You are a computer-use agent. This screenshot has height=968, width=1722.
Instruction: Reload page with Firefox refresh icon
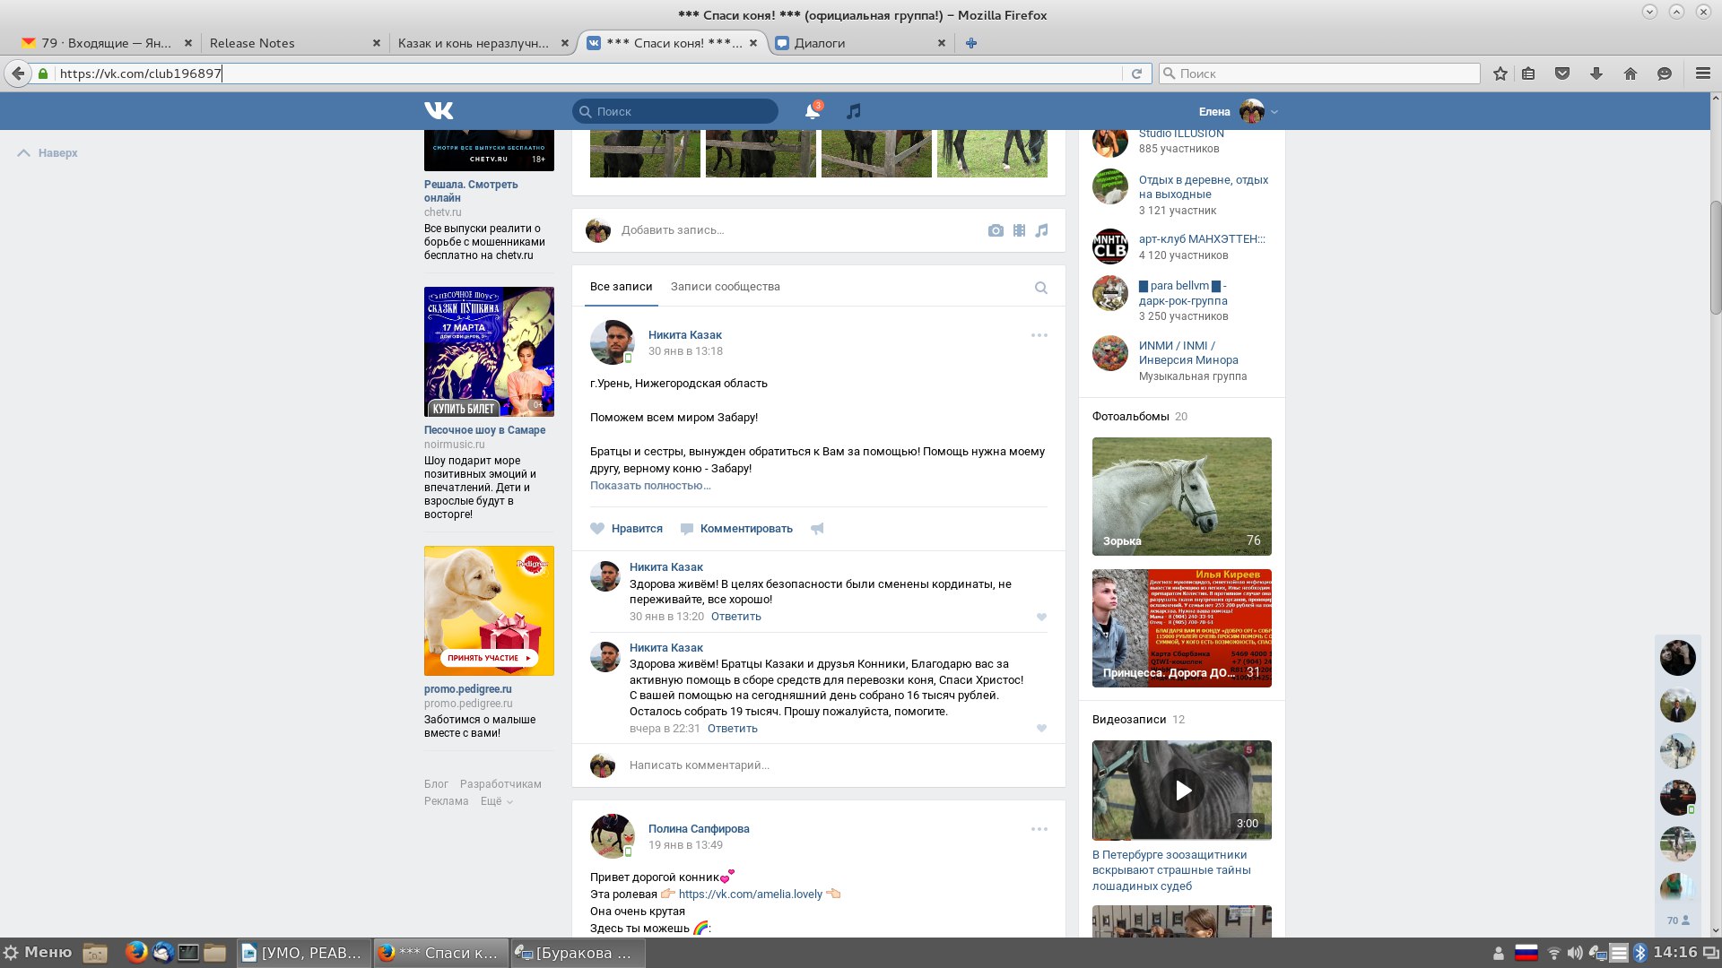point(1136,73)
